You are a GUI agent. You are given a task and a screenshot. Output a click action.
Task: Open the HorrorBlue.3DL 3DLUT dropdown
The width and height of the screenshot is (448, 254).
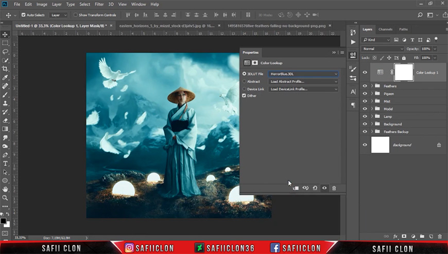303,74
